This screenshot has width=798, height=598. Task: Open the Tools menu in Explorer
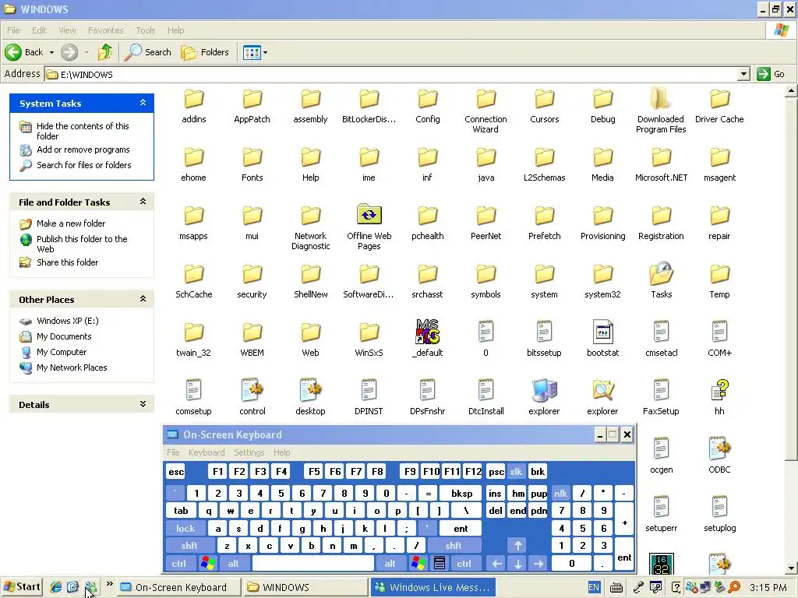(146, 30)
